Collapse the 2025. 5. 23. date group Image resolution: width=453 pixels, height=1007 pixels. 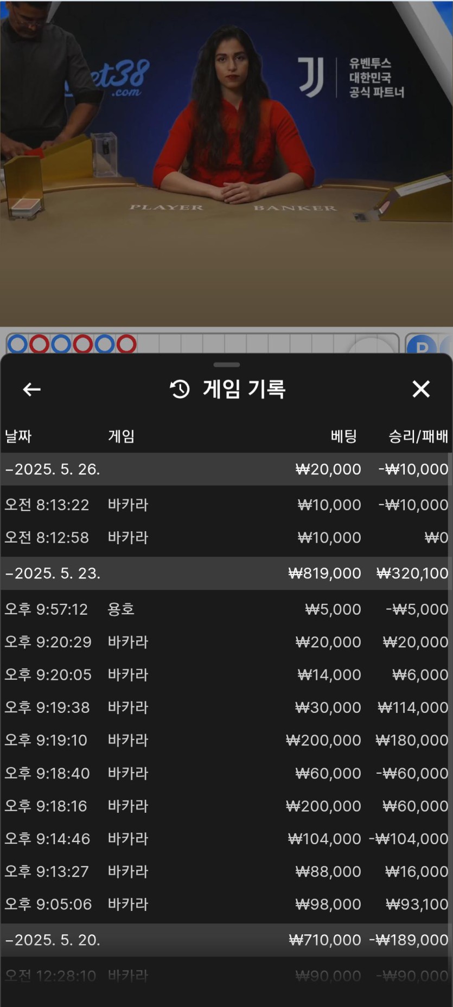(x=53, y=573)
